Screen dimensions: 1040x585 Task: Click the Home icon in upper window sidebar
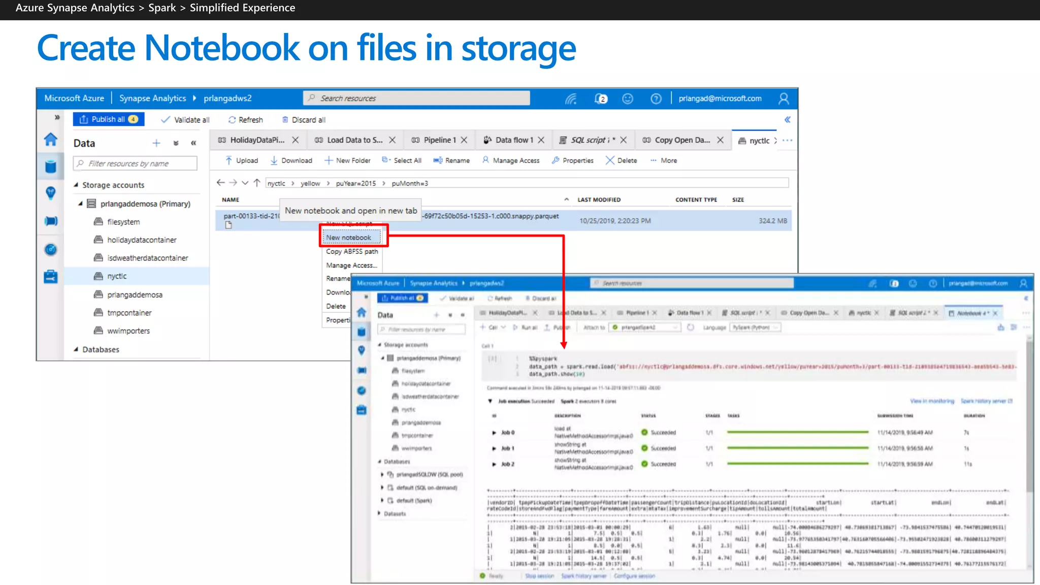tap(51, 140)
